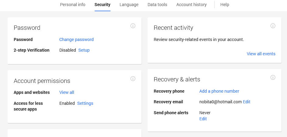The image size is (287, 137).
Task: Click the info icon in Password card
Action: pos(133,26)
